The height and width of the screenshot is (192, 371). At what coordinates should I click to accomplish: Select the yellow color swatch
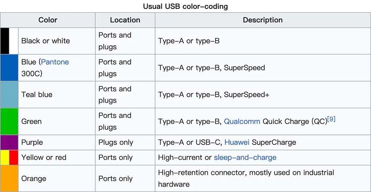pyautogui.click(x=4, y=158)
